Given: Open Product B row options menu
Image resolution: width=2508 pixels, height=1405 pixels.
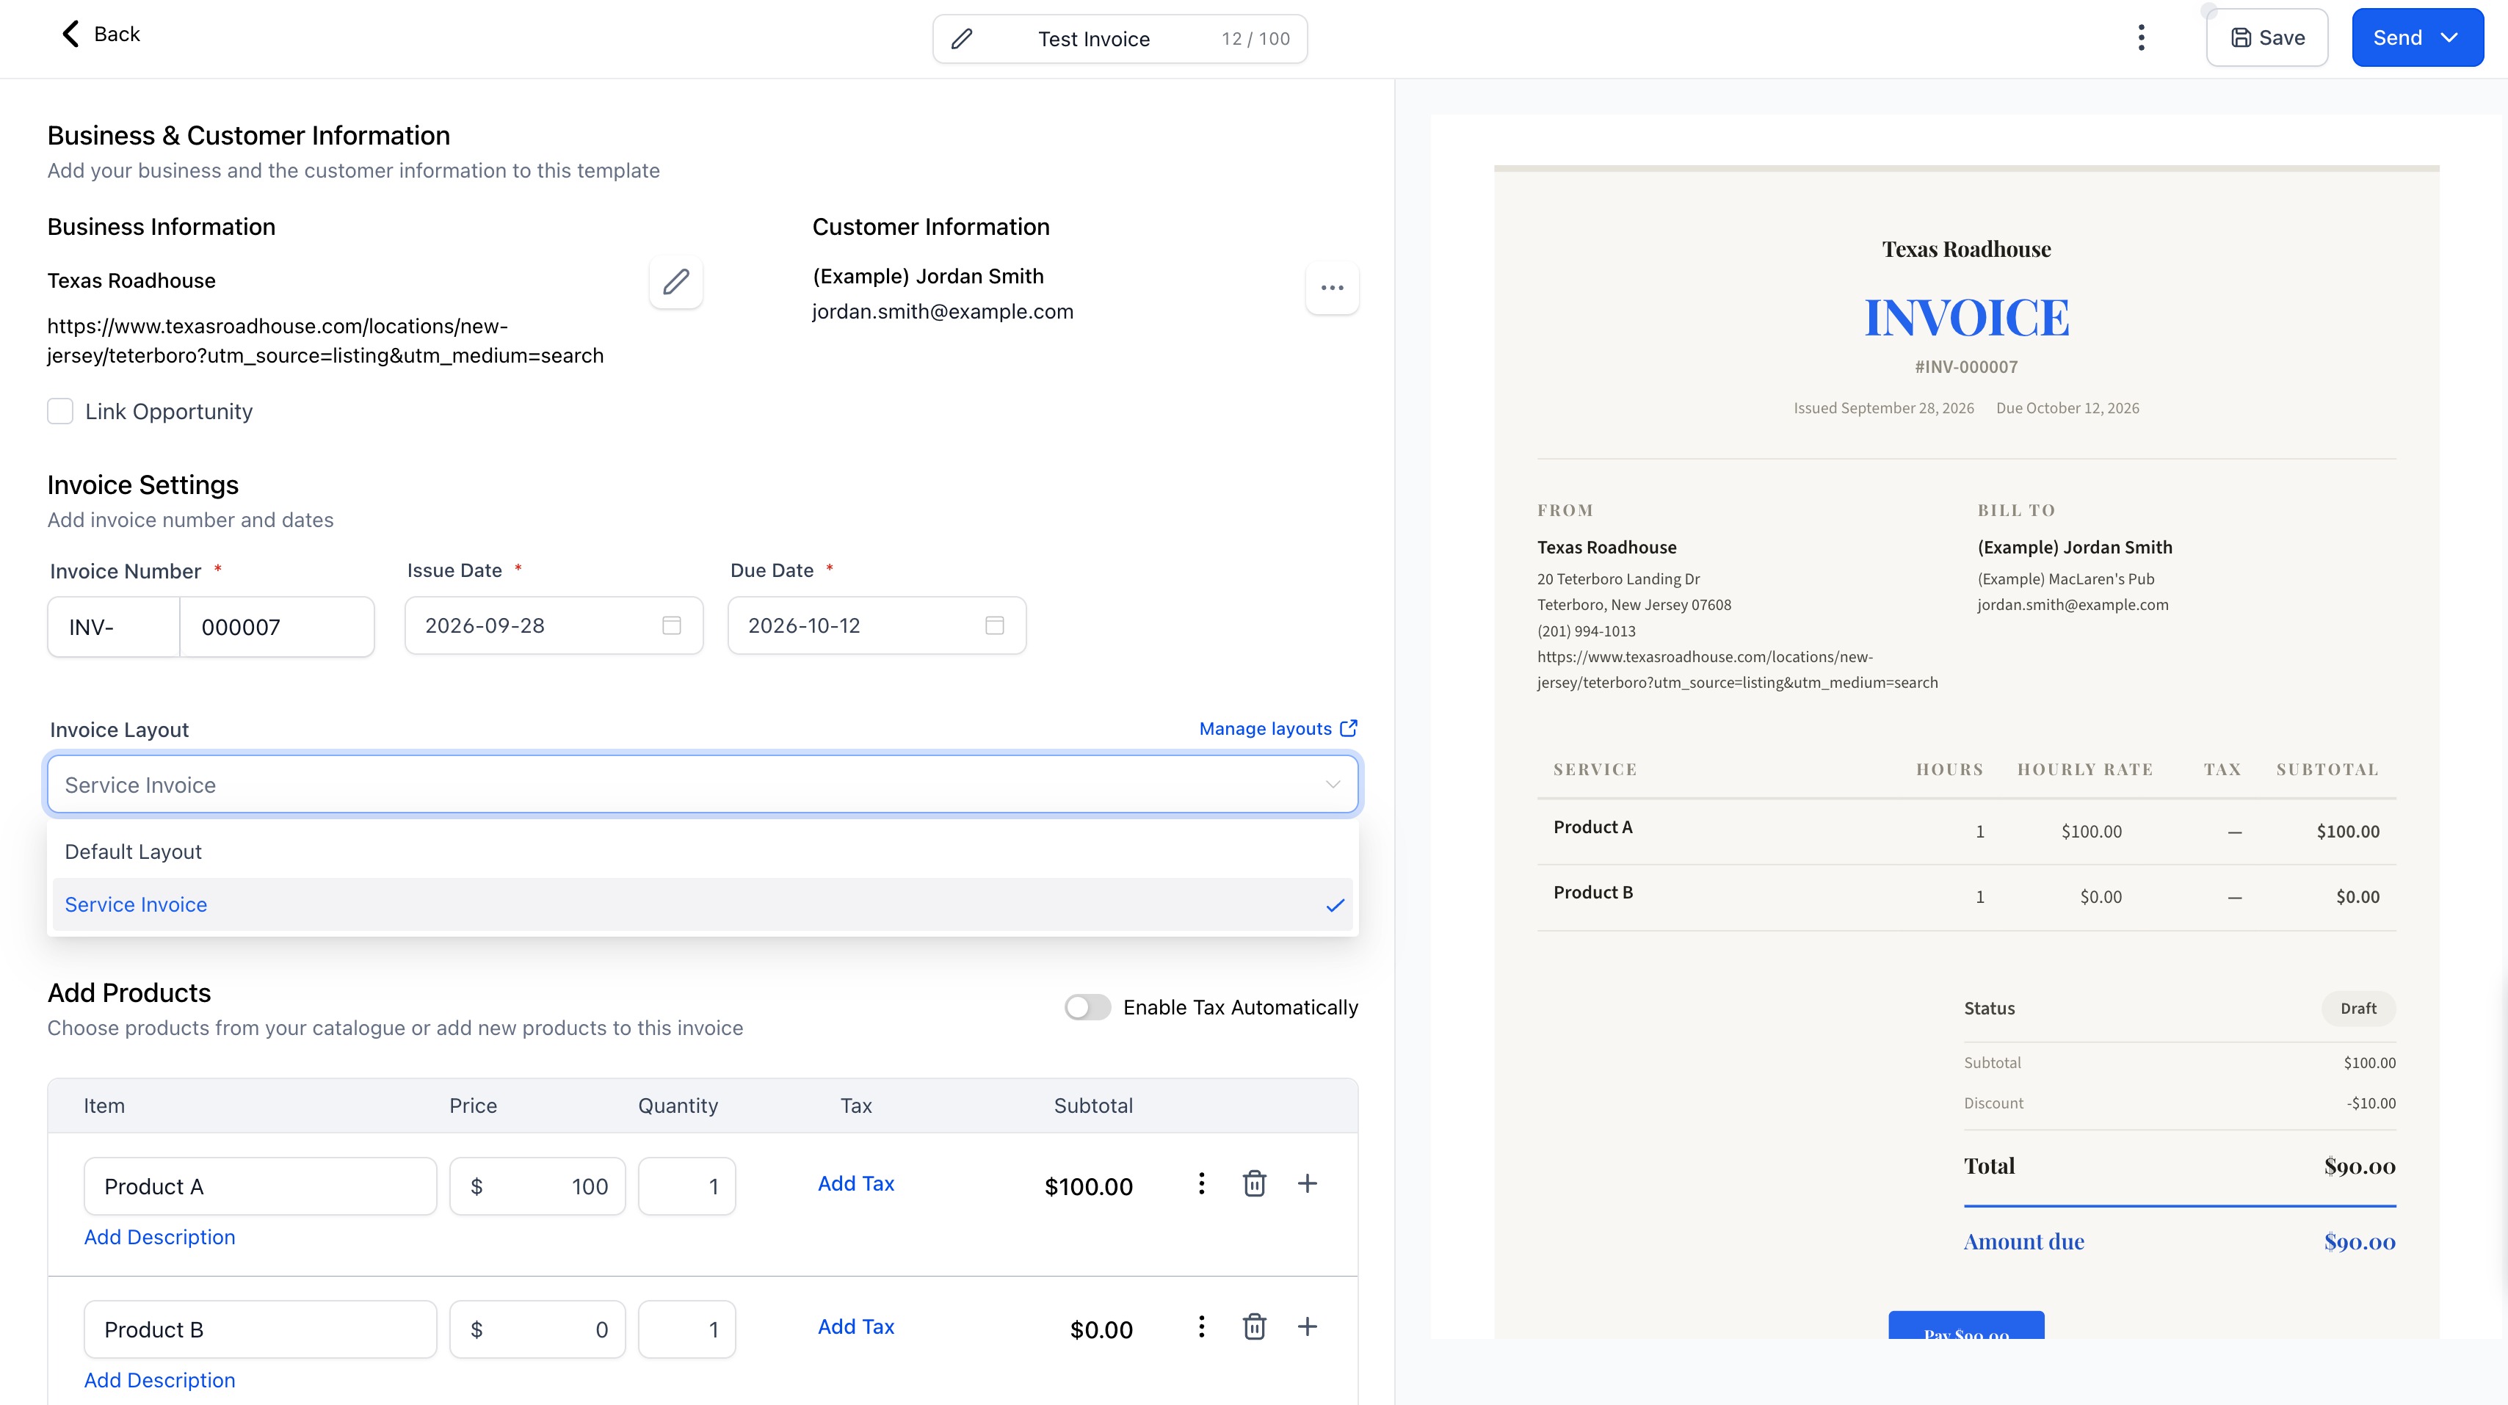Looking at the screenshot, I should click(x=1201, y=1326).
